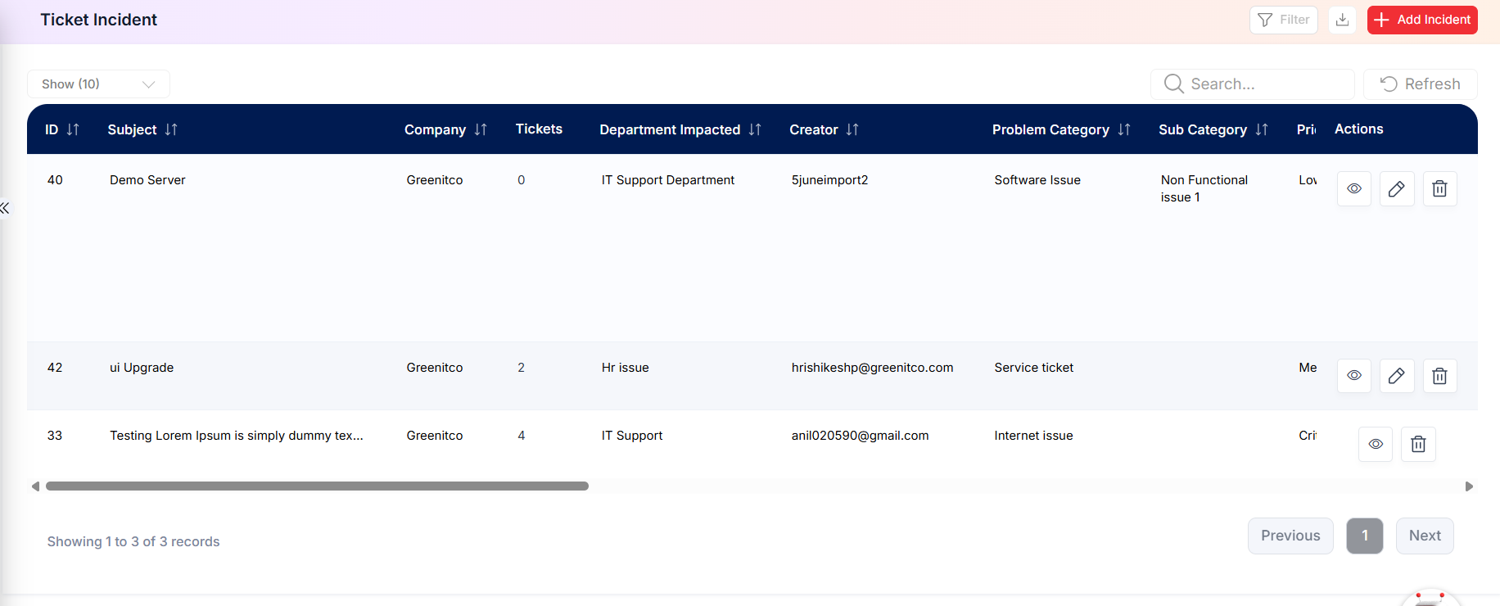The image size is (1500, 606).
Task: Click the 'Internet issue' category cell
Action: (x=1033, y=436)
